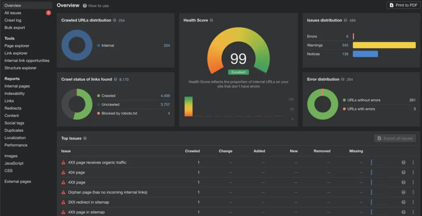Open more options for 4XX page in sitemap
This screenshot has height=216, width=422.
click(413, 212)
